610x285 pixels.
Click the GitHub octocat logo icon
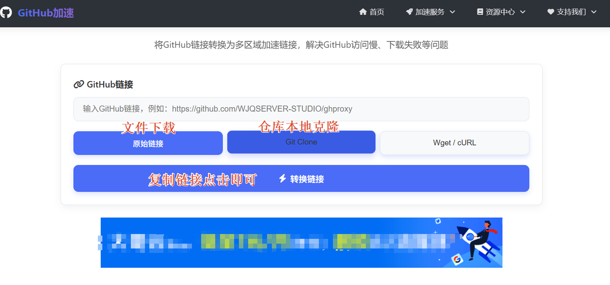pos(5,12)
